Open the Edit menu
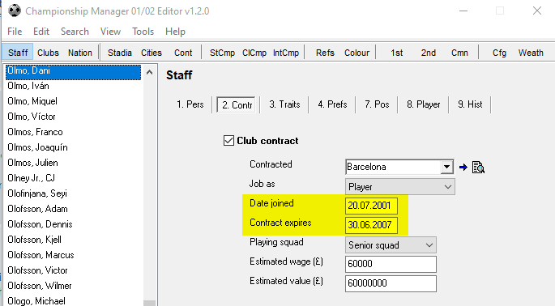555x306 pixels. [41, 32]
